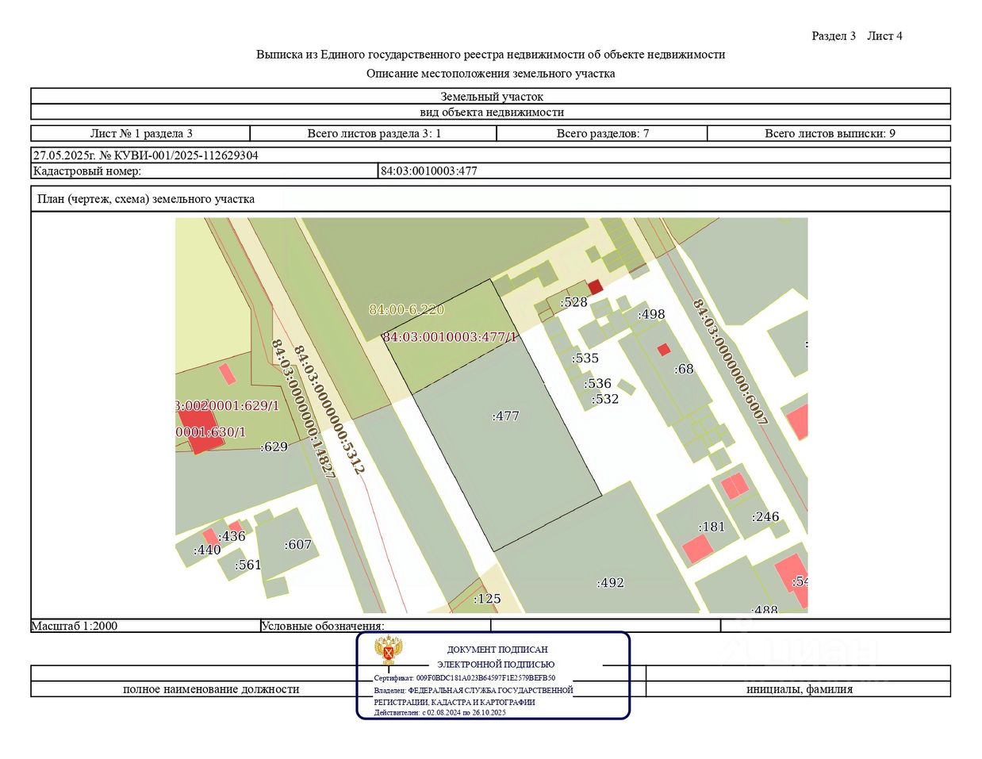The width and height of the screenshot is (982, 759).
Task: Click the parcel label ":440" on the map
Action: click(x=207, y=550)
